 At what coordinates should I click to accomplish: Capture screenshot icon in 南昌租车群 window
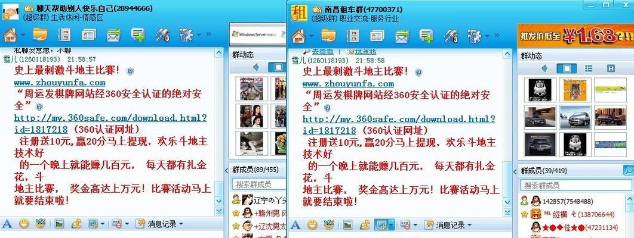pos(381,225)
